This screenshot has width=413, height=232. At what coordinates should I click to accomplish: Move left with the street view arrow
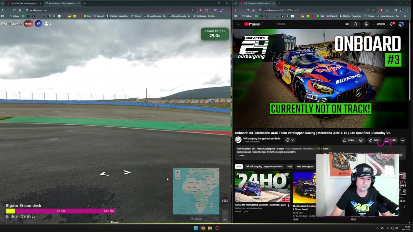[105, 174]
